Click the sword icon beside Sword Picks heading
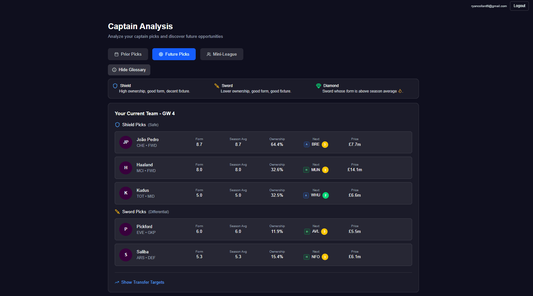 pyautogui.click(x=117, y=212)
